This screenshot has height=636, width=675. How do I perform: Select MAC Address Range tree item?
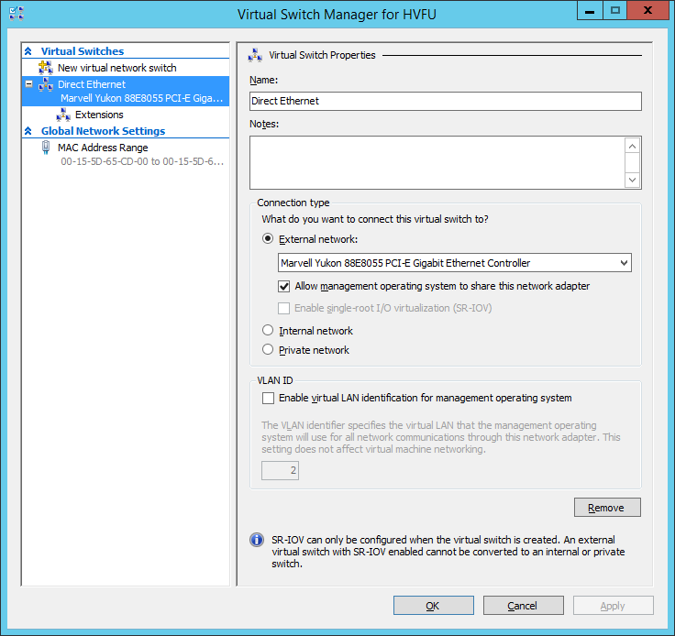(x=103, y=148)
